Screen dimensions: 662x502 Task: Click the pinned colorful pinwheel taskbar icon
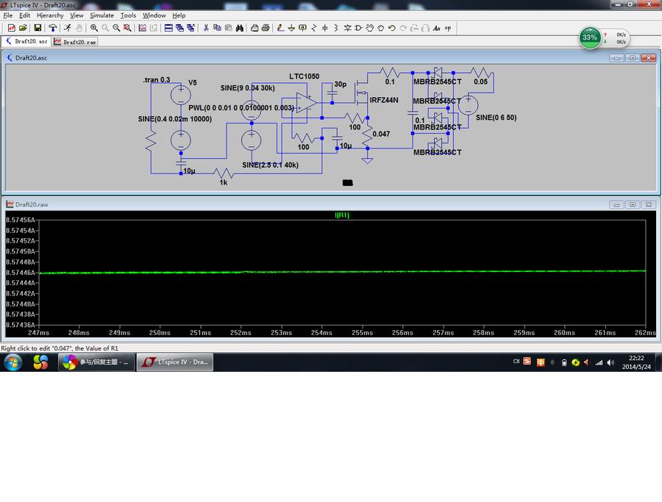point(40,362)
